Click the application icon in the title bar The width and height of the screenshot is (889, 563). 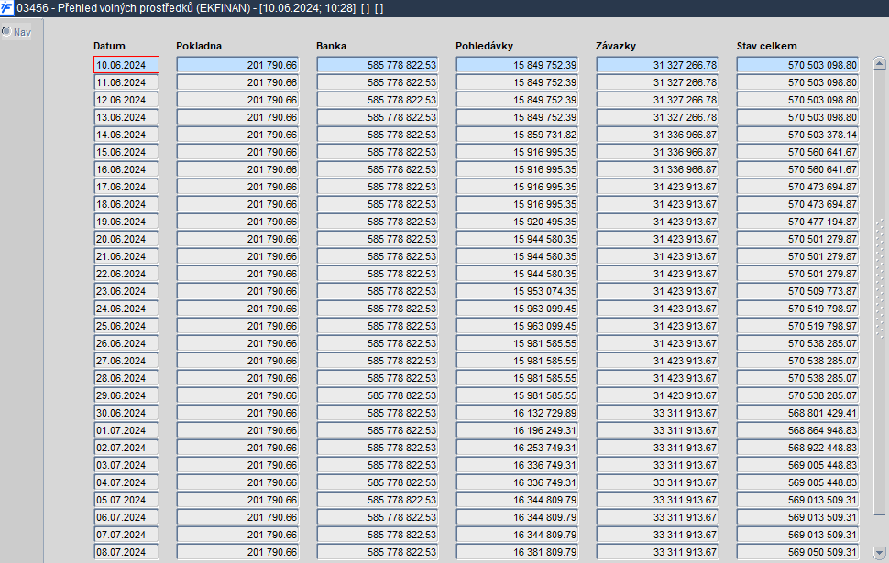[x=6, y=8]
